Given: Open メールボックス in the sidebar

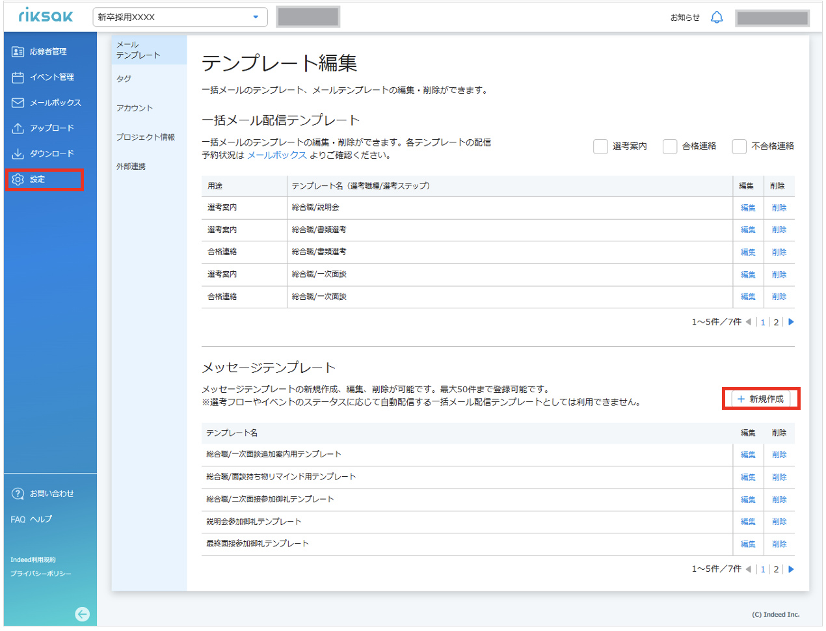Looking at the screenshot, I should coord(56,103).
